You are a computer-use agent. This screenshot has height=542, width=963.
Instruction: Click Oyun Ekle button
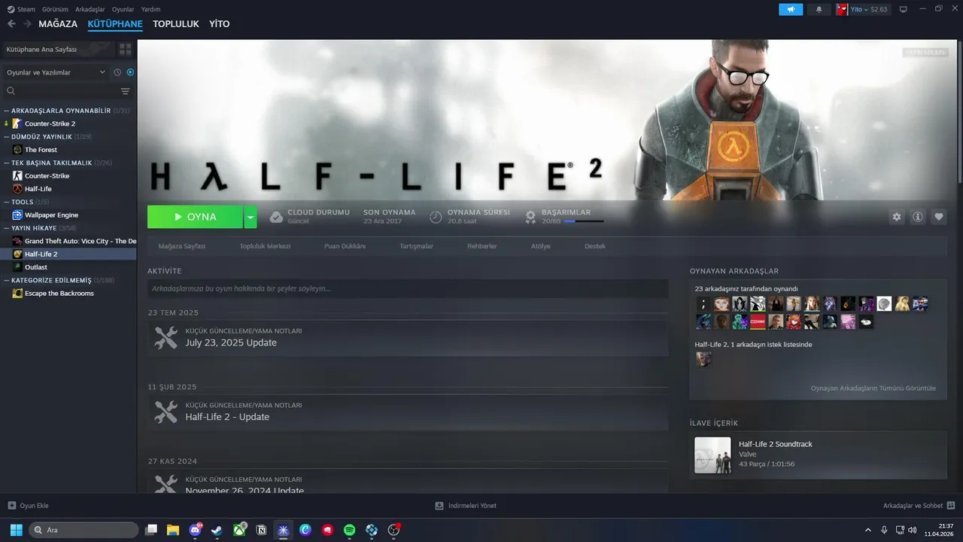(x=28, y=506)
